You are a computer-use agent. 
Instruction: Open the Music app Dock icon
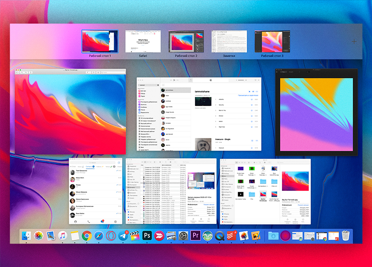63,236
